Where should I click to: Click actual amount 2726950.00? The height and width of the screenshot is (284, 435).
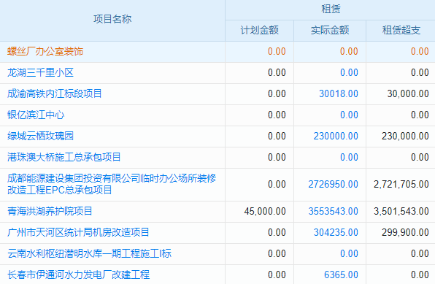(334, 184)
